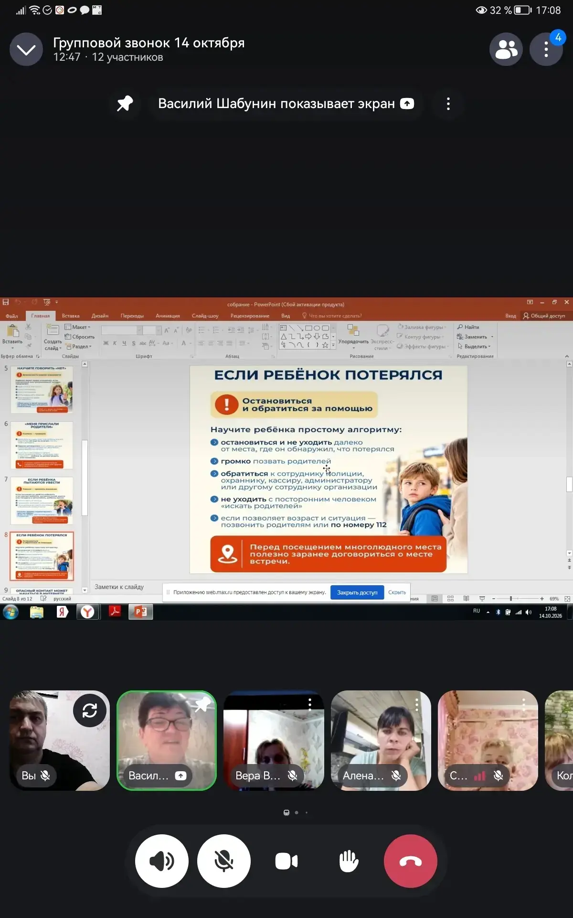Open Yandex Browser from the taskbar
The image size is (573, 918).
87,612
